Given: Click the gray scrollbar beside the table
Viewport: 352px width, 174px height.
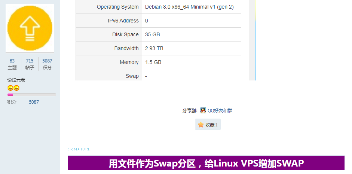Looking at the screenshot, I should pyautogui.click(x=252, y=40).
